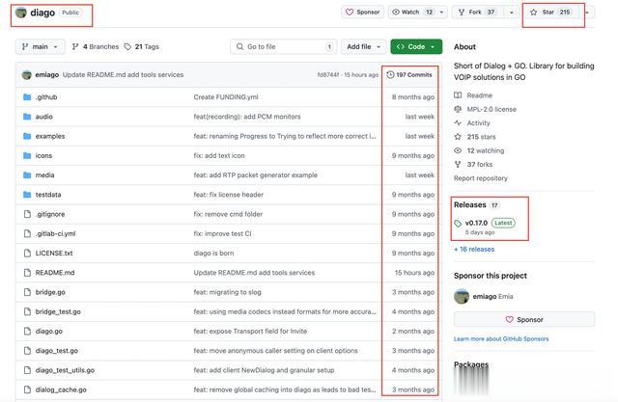Open the .github folder
Screen dimensions: 618x402
(x=46, y=97)
